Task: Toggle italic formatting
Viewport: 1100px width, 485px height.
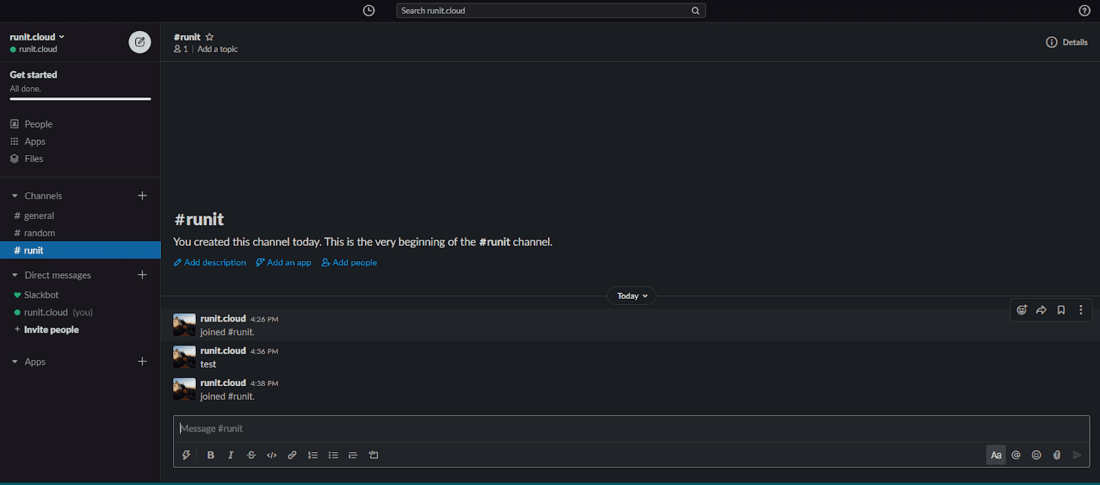Action: [231, 455]
